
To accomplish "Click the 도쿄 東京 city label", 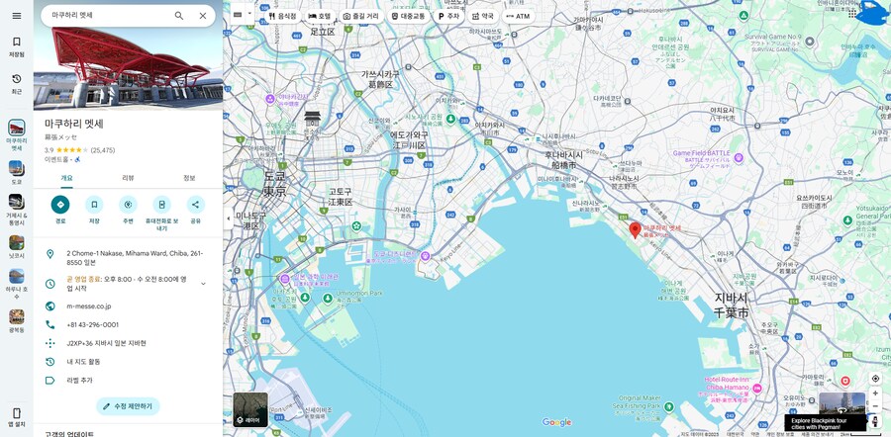I will tap(274, 185).
